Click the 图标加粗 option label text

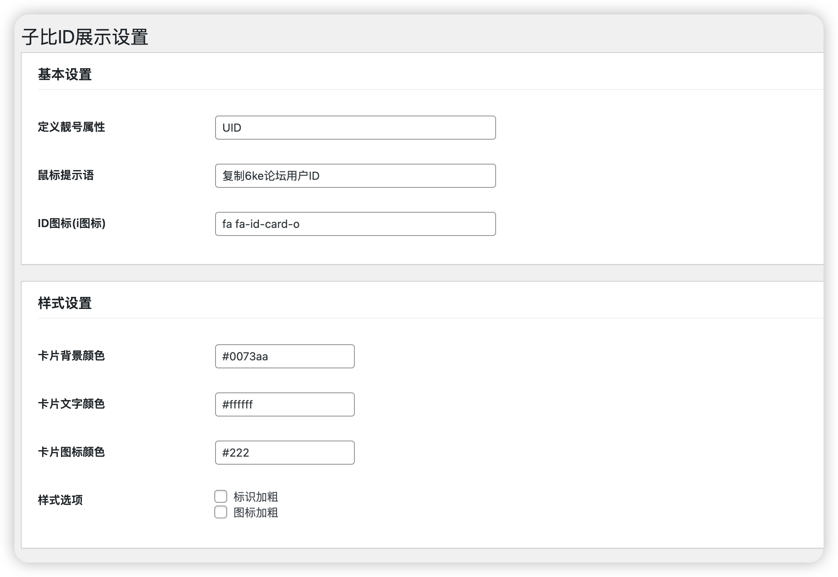click(256, 512)
